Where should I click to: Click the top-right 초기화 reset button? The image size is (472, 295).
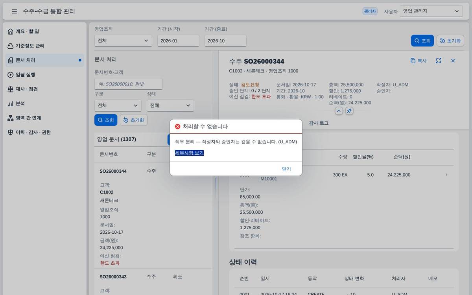450,41
